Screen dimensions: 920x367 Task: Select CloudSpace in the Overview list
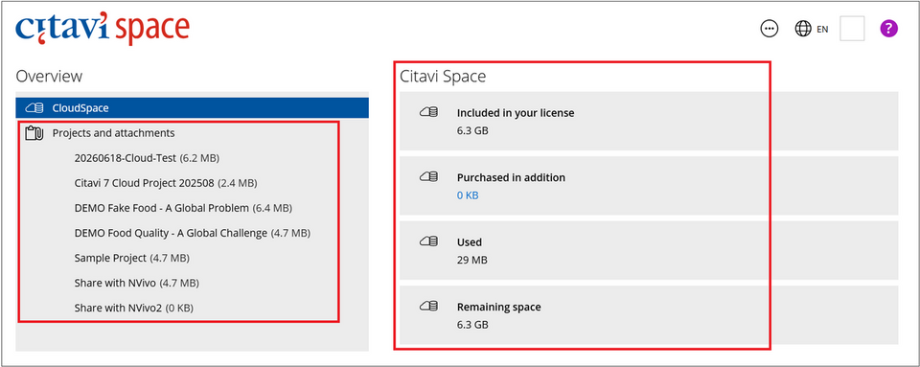coord(193,108)
